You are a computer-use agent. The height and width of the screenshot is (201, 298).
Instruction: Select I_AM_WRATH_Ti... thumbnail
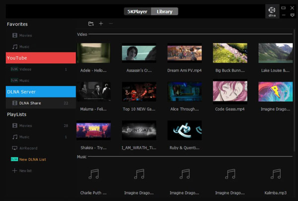click(139, 130)
